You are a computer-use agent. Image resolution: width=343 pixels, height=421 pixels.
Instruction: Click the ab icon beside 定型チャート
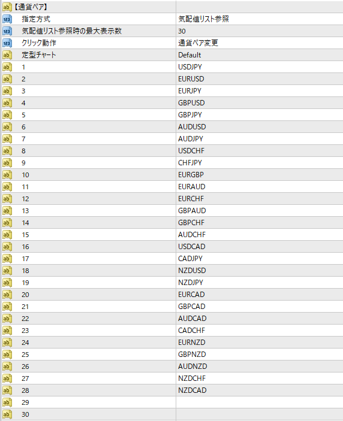[7, 55]
